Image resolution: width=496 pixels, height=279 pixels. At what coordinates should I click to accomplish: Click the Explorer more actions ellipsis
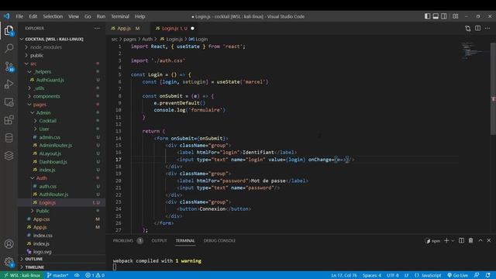point(97,29)
